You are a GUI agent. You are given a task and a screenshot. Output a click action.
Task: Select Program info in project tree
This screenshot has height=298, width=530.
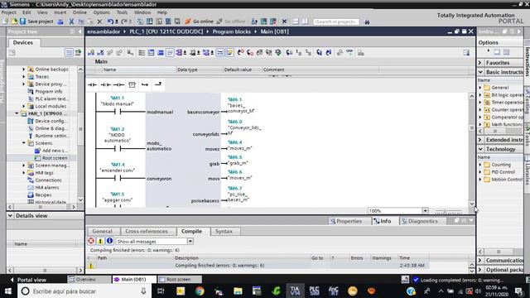pos(48,91)
